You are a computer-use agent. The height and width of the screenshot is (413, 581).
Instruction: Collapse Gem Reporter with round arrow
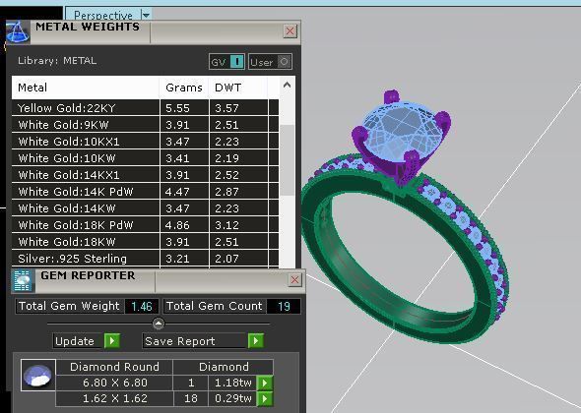159,324
